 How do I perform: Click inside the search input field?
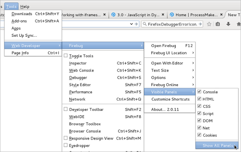[x=172, y=24]
